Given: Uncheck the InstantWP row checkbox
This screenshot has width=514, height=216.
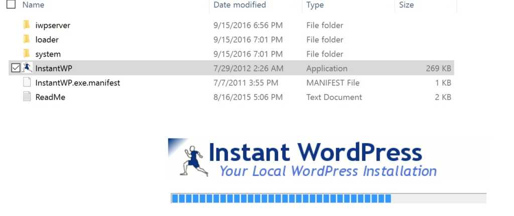Looking at the screenshot, I should point(16,68).
